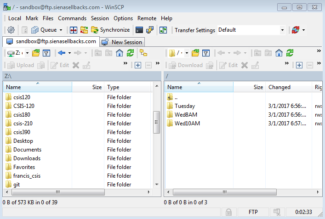Open the Commands menu

click(72, 18)
